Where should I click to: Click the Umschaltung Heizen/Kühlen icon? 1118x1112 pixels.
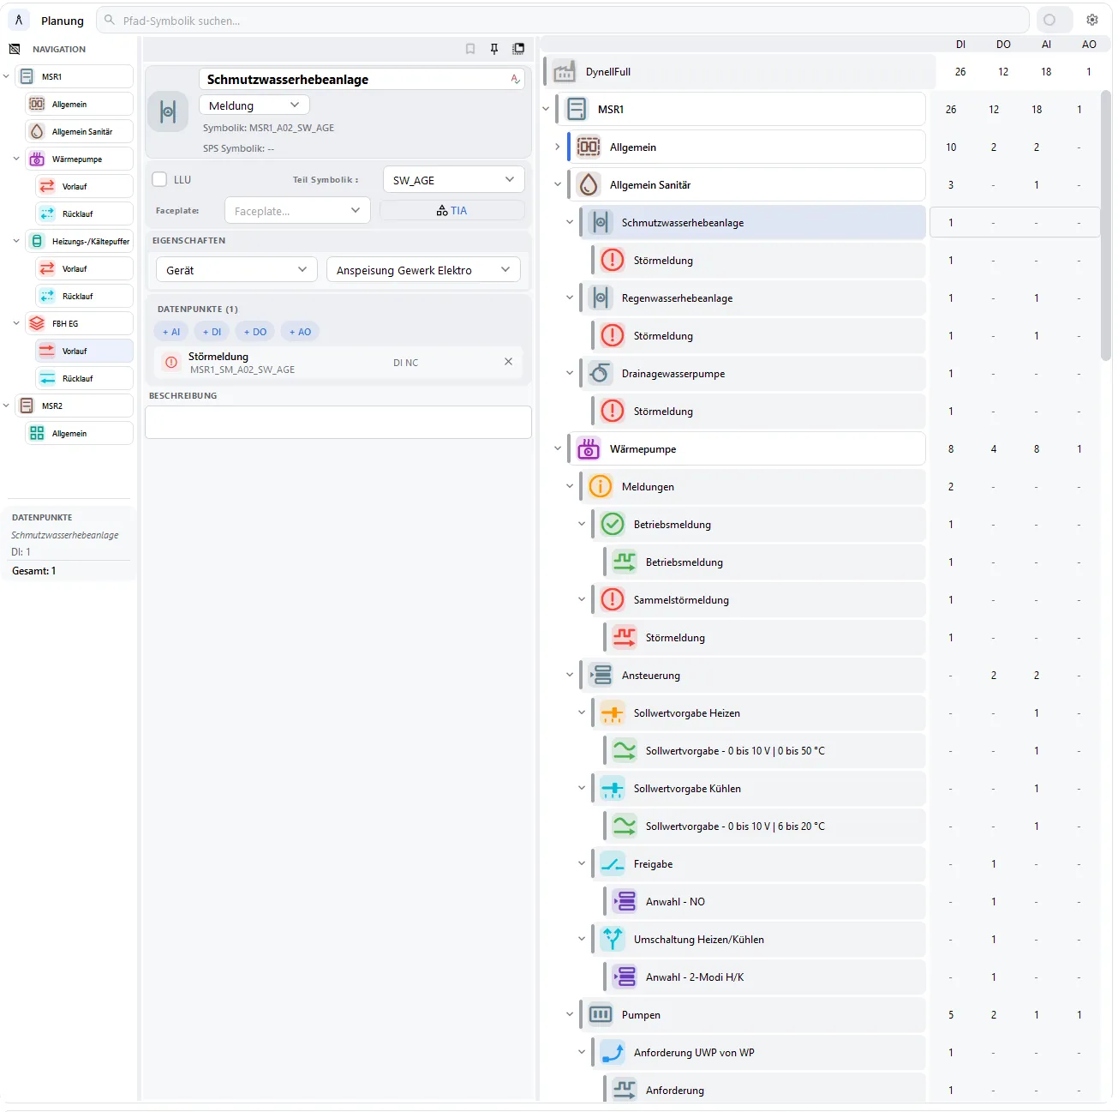(x=613, y=939)
